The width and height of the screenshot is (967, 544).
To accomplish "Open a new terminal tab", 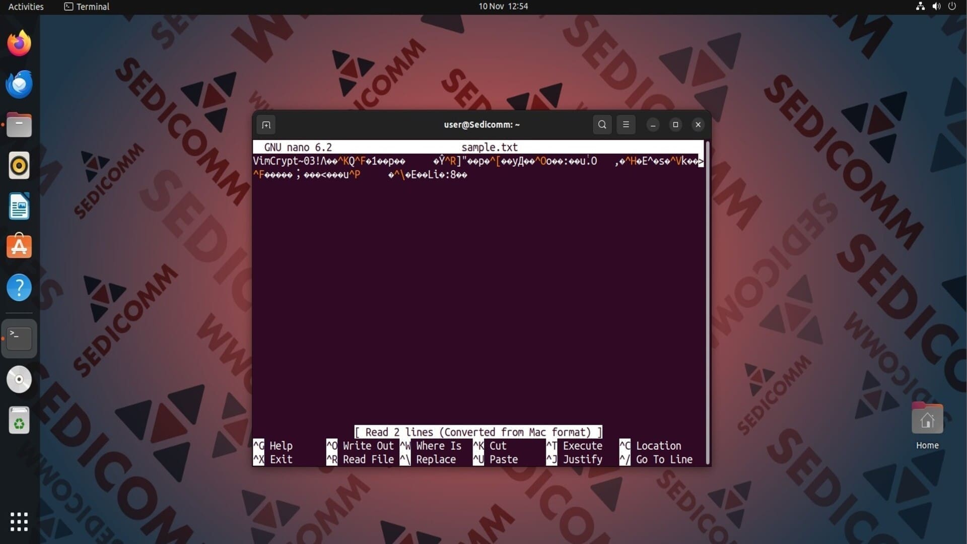I will pyautogui.click(x=266, y=125).
